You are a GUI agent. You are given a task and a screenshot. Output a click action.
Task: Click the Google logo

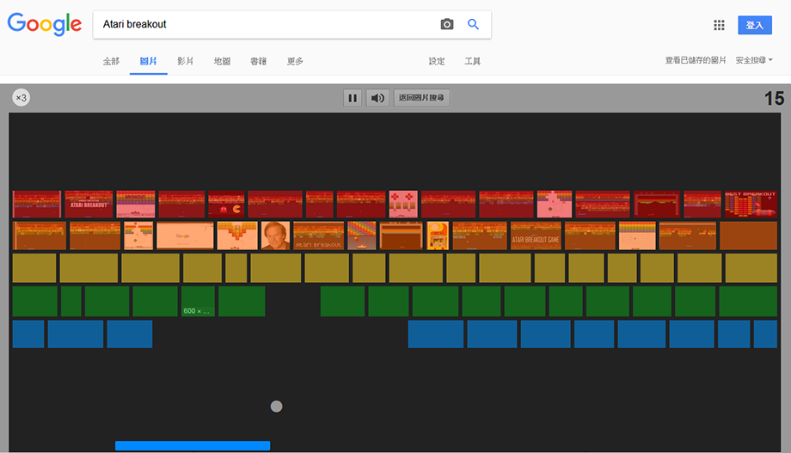pos(45,24)
